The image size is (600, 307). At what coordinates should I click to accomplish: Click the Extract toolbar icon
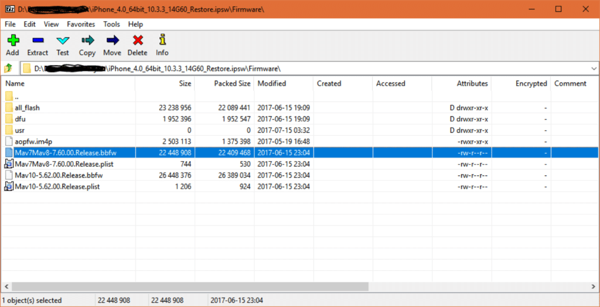coord(37,40)
